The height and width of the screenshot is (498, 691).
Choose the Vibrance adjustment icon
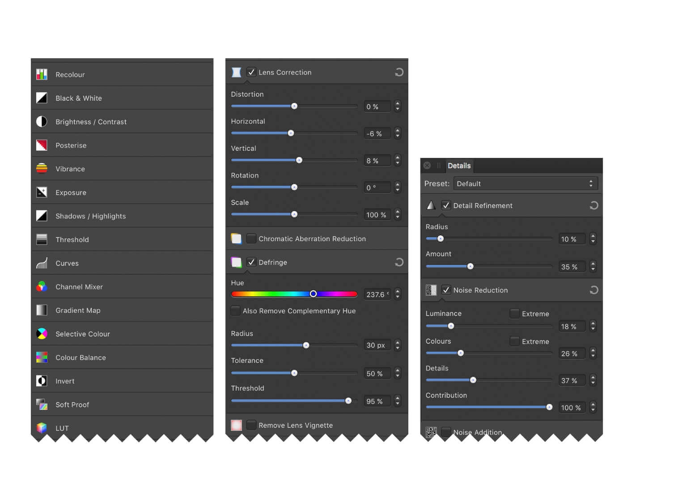tap(42, 169)
